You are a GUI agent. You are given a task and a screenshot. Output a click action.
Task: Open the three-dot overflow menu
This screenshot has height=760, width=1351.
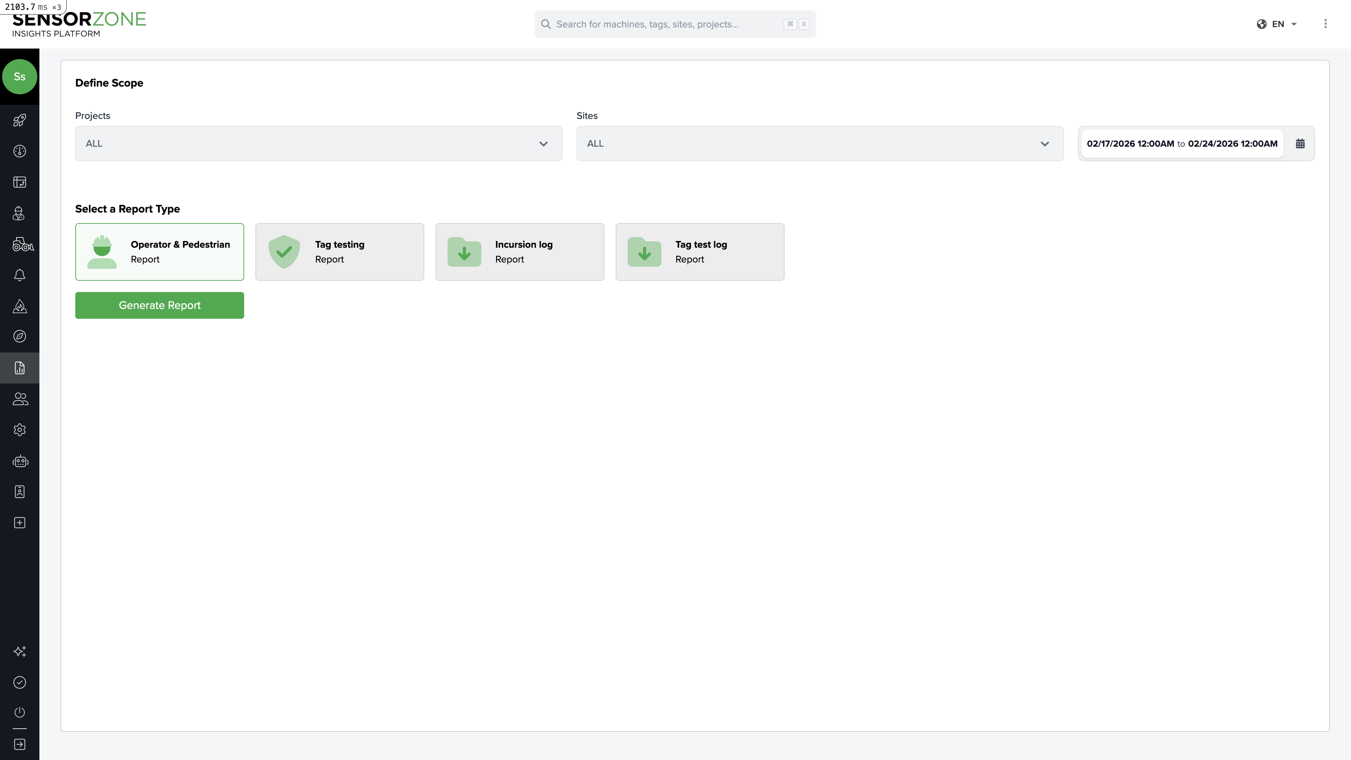tap(1325, 24)
